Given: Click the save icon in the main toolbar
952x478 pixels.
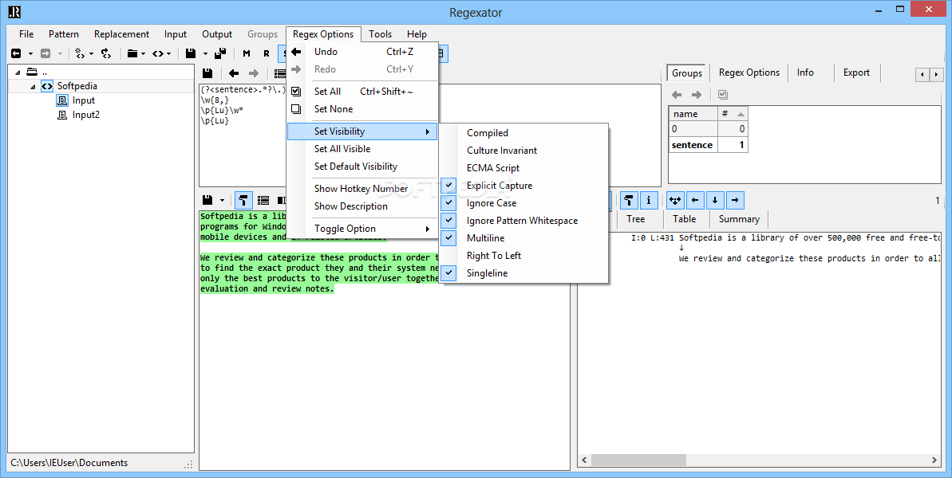Looking at the screenshot, I should pyautogui.click(x=191, y=53).
